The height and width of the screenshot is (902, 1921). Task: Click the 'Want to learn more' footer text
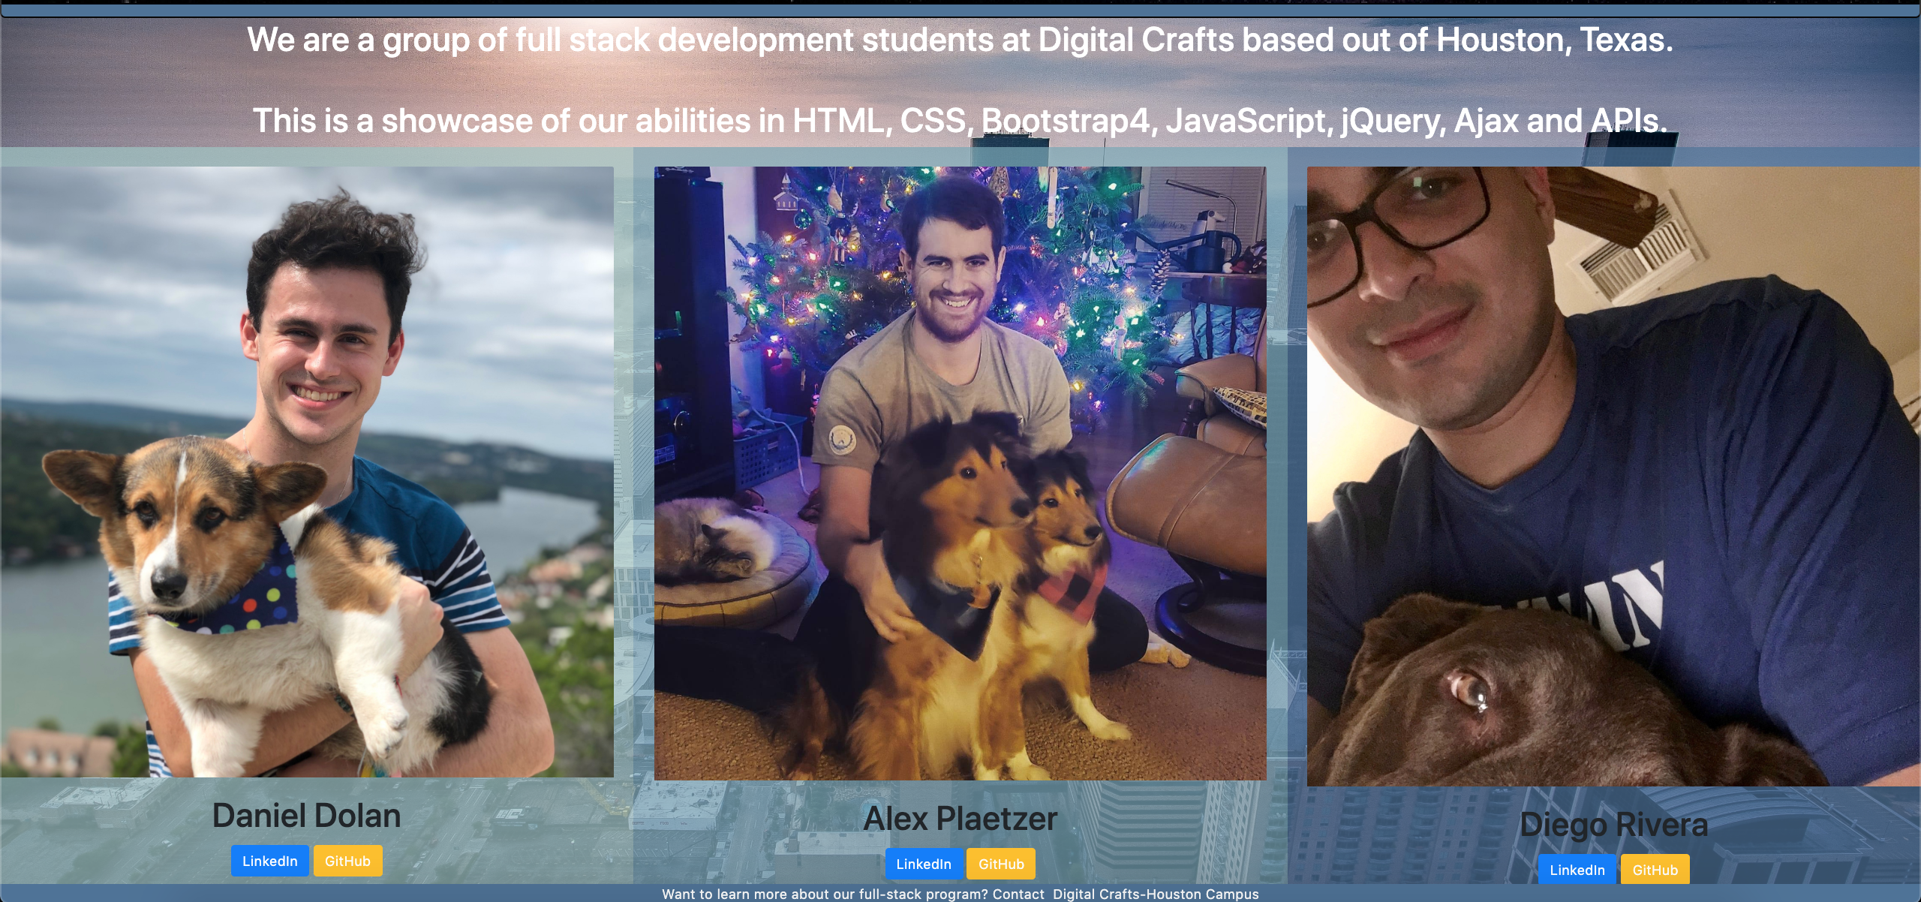[x=852, y=894]
